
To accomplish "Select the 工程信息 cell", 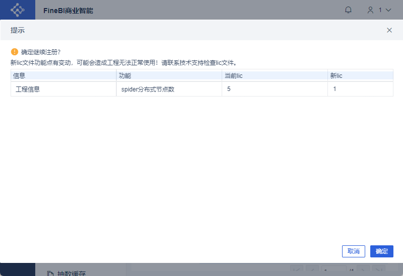I will 63,89.
